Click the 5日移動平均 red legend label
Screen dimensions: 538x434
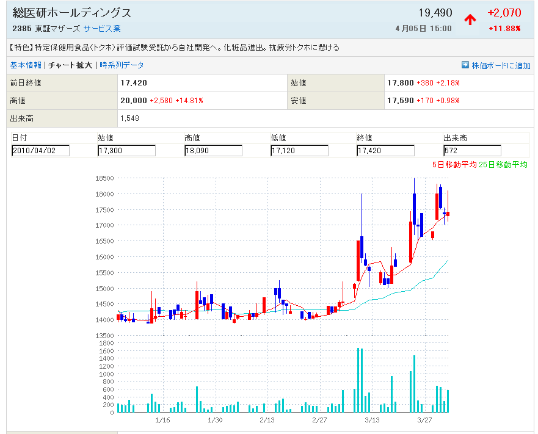point(454,165)
